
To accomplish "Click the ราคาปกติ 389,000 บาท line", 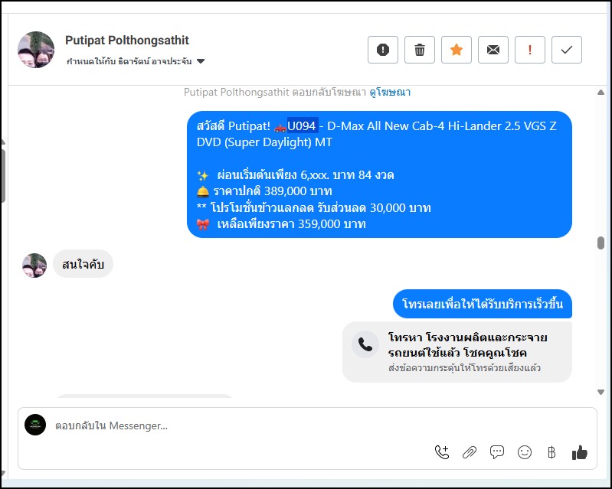I will click(264, 191).
